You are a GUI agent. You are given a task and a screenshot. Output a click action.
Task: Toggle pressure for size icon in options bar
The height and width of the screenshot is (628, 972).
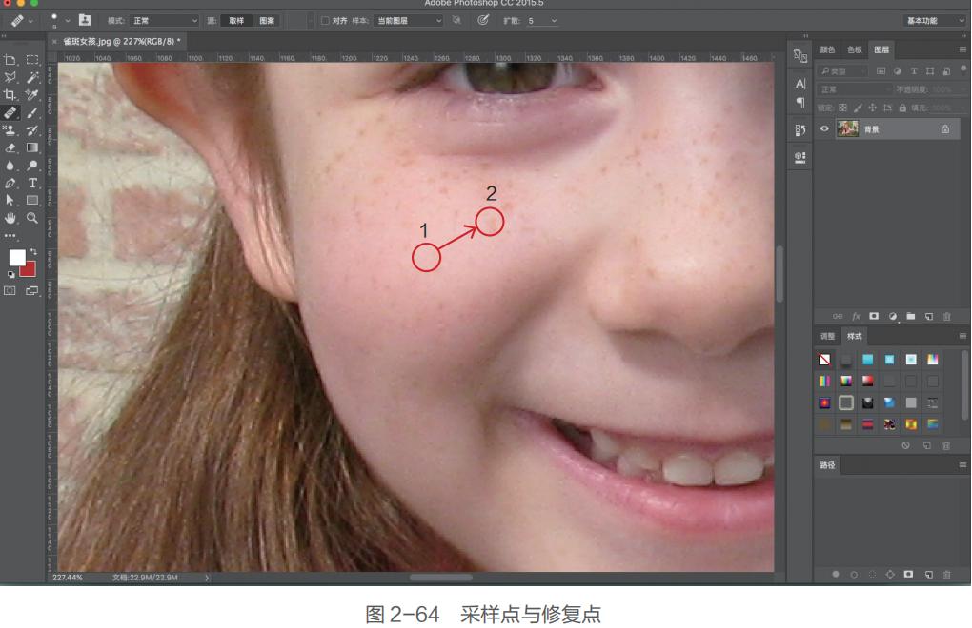click(x=483, y=20)
